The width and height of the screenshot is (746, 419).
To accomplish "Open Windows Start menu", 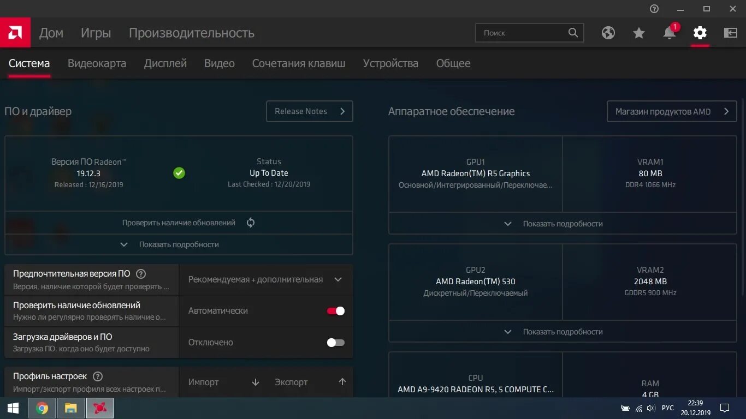I will [13, 408].
